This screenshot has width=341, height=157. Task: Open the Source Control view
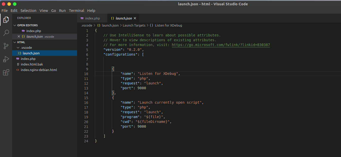(x=6, y=46)
